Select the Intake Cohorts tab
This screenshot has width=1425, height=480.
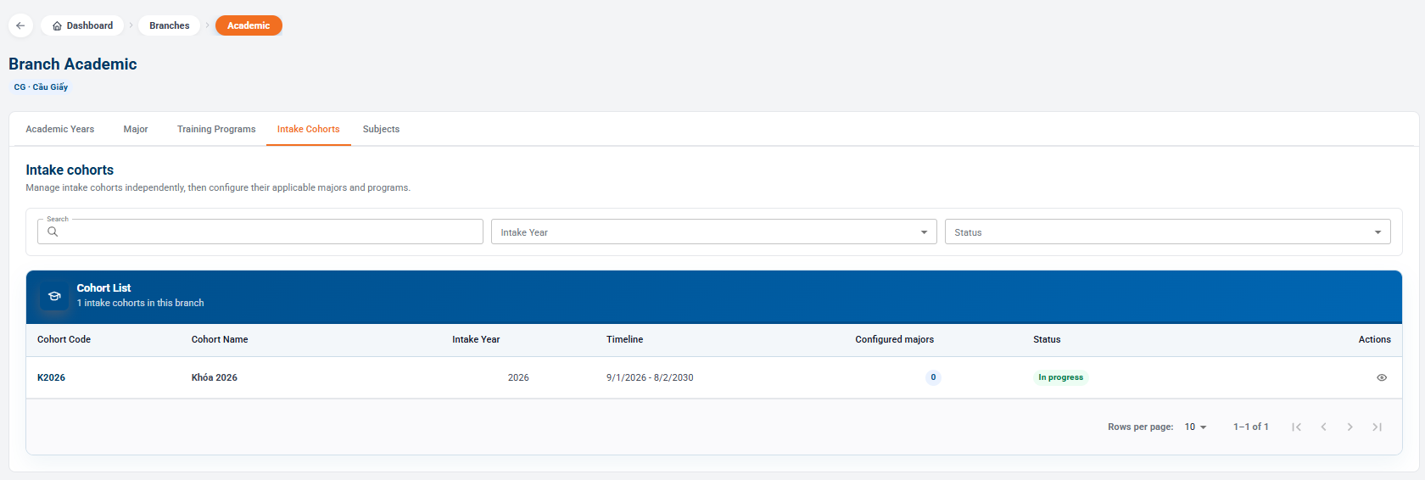coord(308,129)
